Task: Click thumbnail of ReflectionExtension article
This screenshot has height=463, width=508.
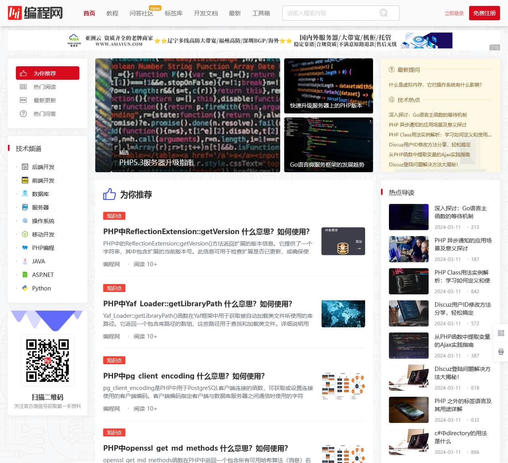Action: tap(343, 241)
